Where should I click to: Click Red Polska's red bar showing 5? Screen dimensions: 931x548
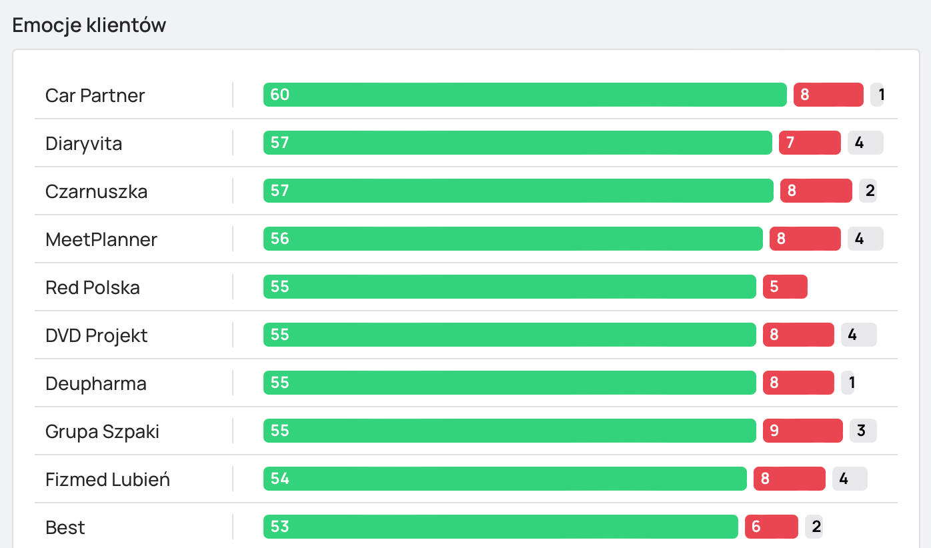point(785,287)
